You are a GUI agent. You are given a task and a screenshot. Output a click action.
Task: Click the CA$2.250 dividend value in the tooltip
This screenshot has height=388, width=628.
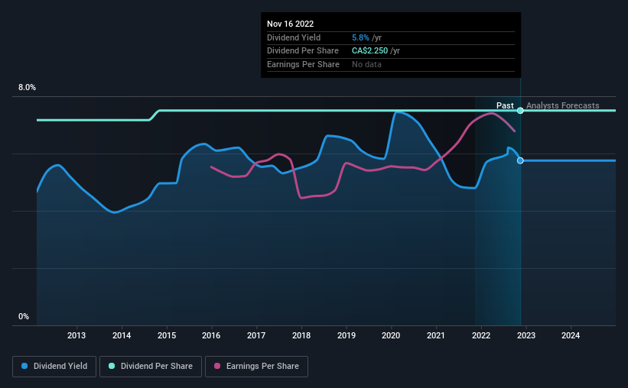click(x=369, y=51)
